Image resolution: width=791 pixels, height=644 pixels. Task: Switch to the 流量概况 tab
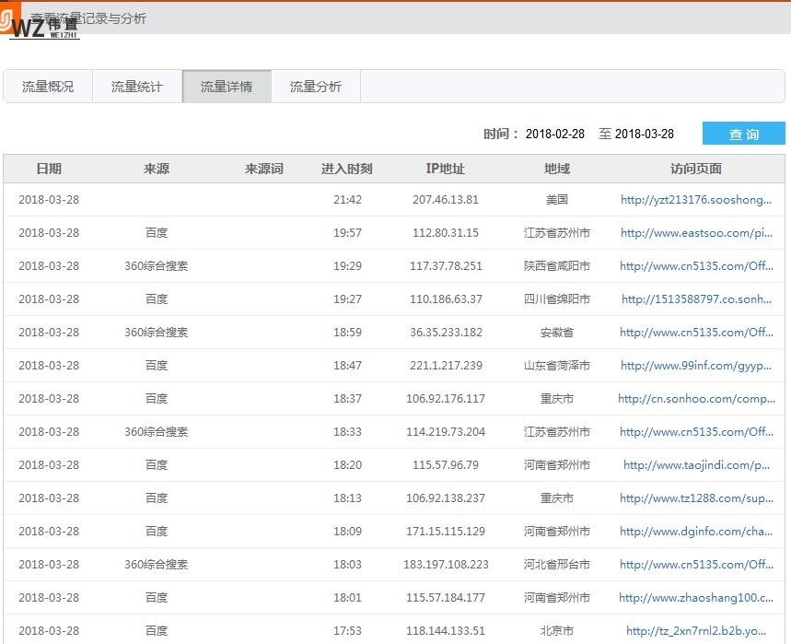pyautogui.click(x=48, y=86)
